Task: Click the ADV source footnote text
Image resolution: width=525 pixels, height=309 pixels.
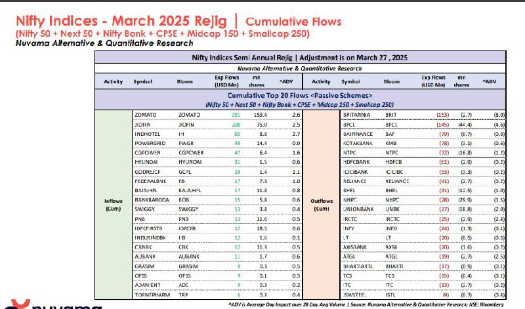Action: pyautogui.click(x=366, y=304)
